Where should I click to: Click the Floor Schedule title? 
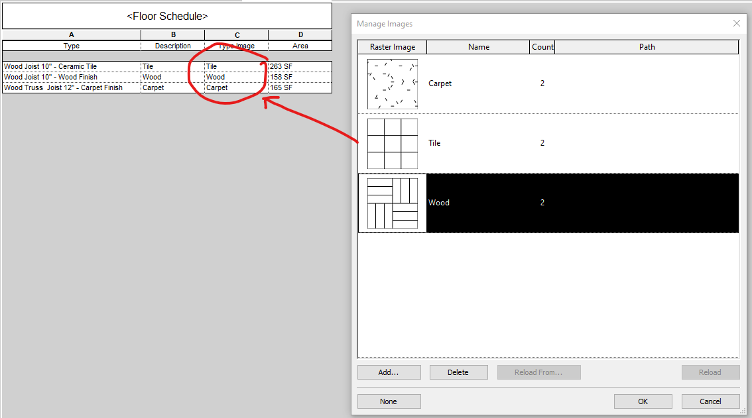pos(166,16)
